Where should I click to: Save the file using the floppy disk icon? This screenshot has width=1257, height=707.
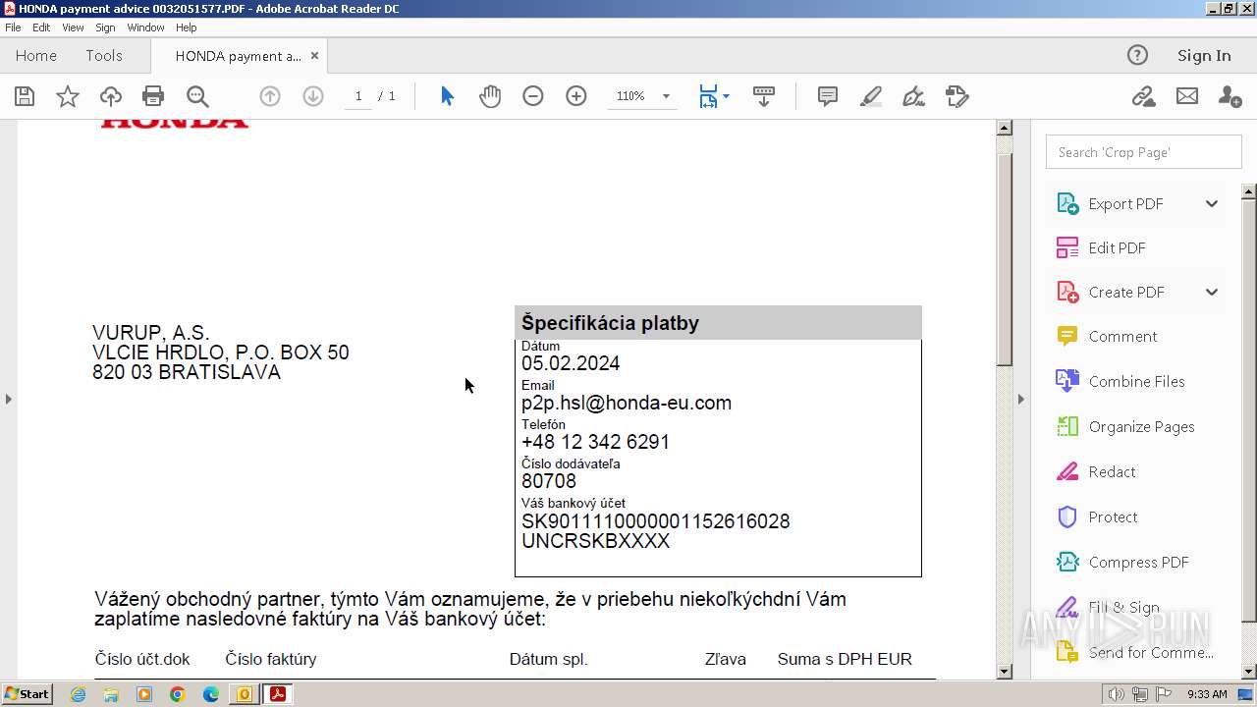tap(25, 96)
